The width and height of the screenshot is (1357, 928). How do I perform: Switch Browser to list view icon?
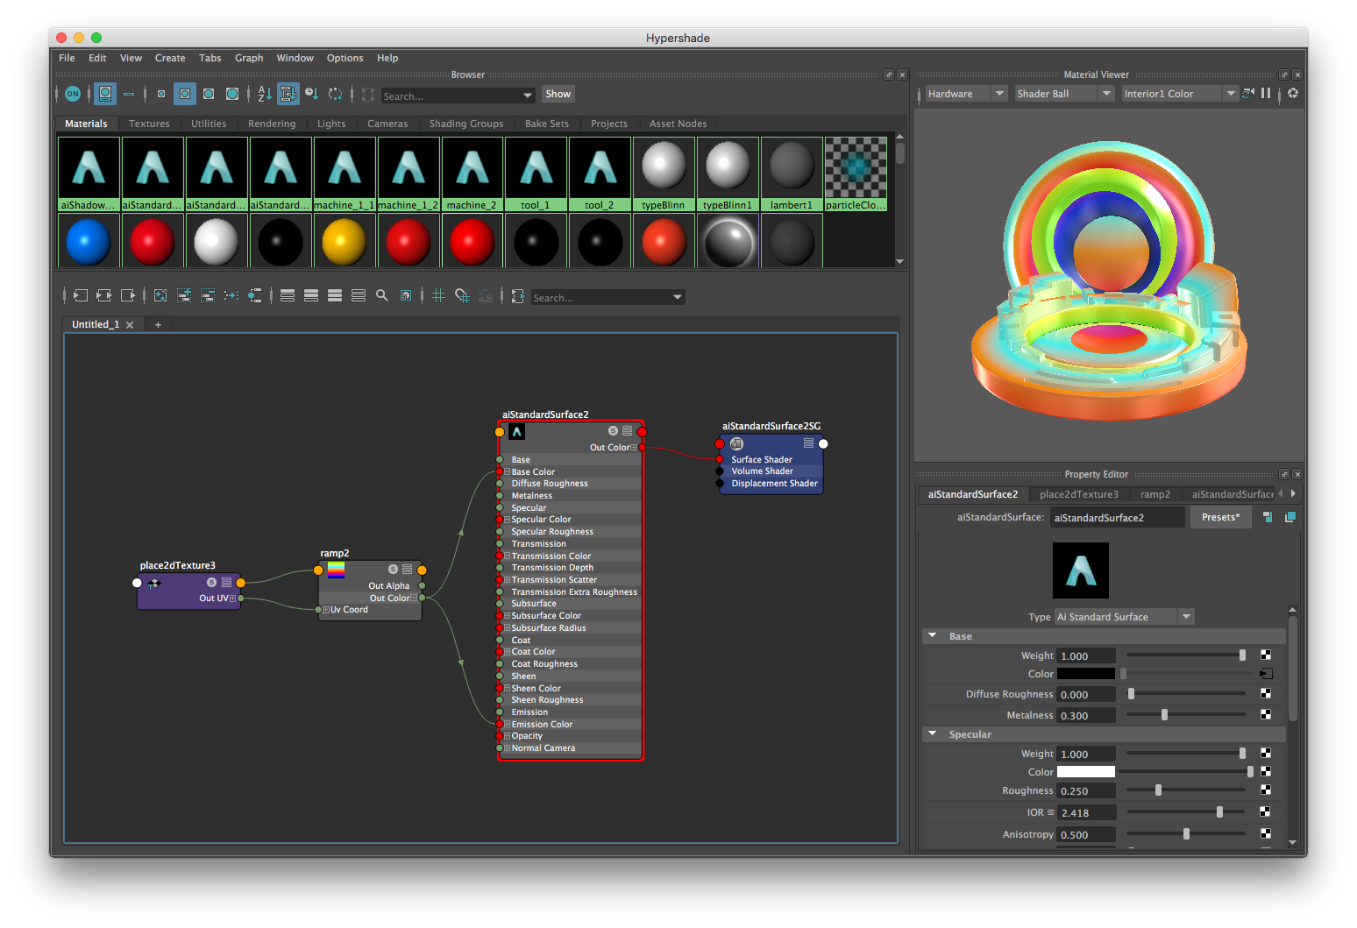point(129,94)
